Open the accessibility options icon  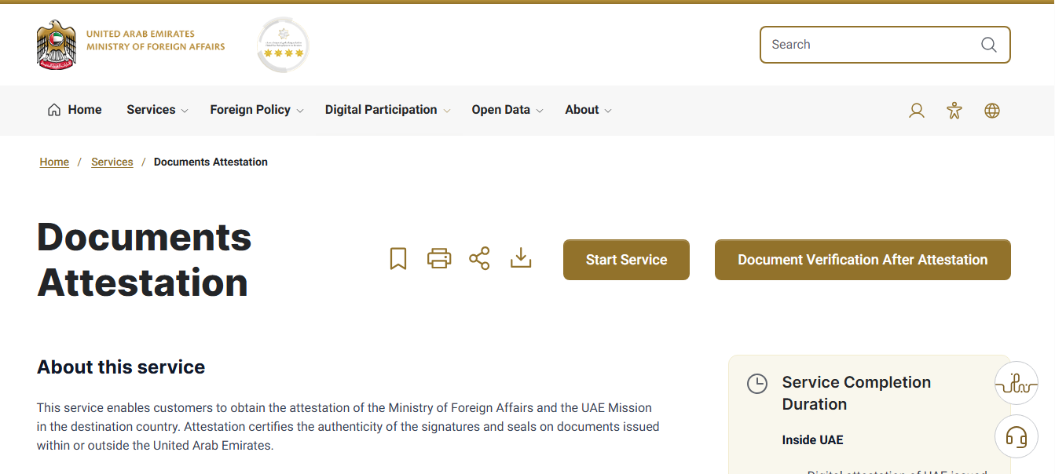pos(954,111)
